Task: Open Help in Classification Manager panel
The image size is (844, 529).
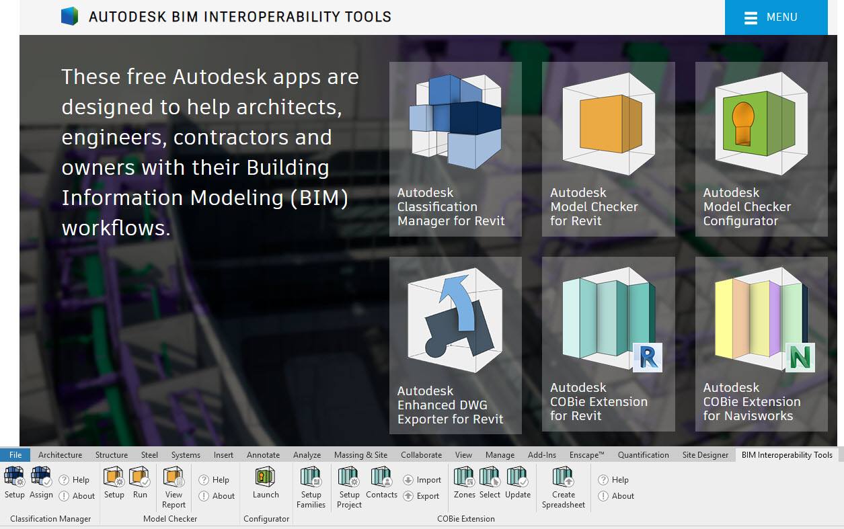Action: tap(74, 480)
